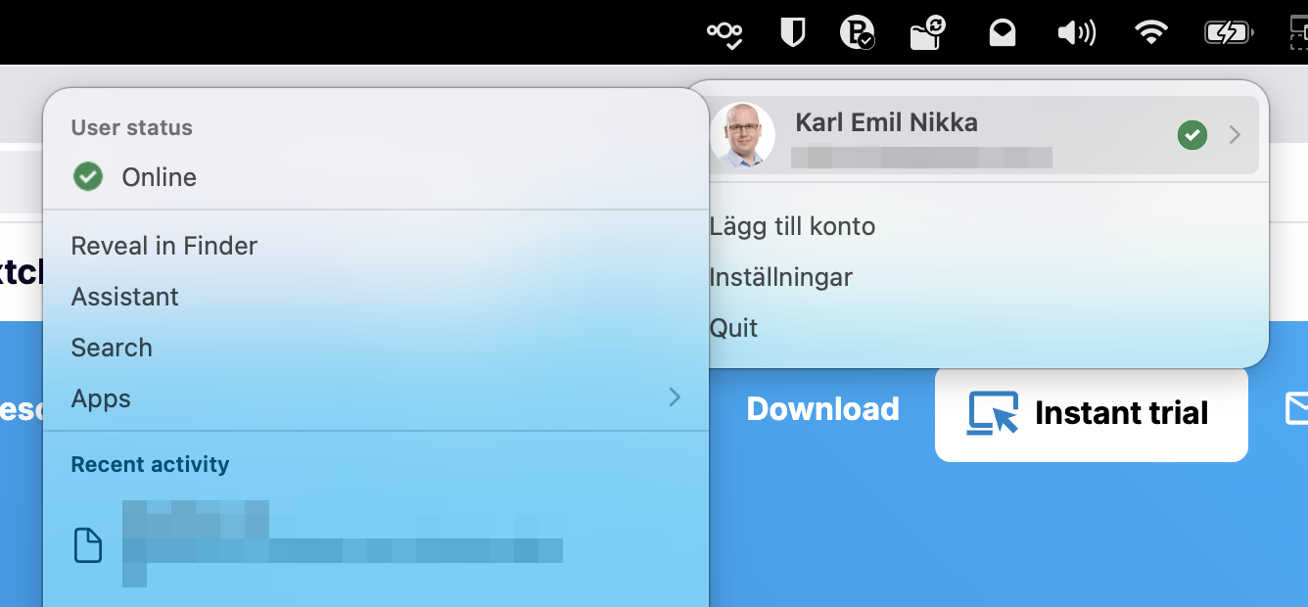Expand the Apps submenu chevron
Viewport: 1308px width, 607px height.
[675, 397]
